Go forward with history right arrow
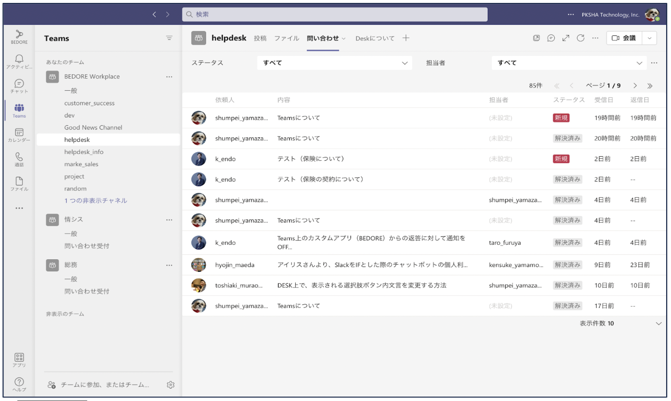 168,15
